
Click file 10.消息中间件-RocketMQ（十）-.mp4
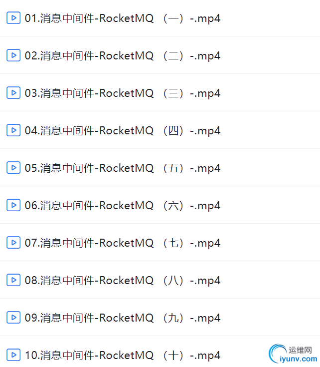click(x=123, y=356)
